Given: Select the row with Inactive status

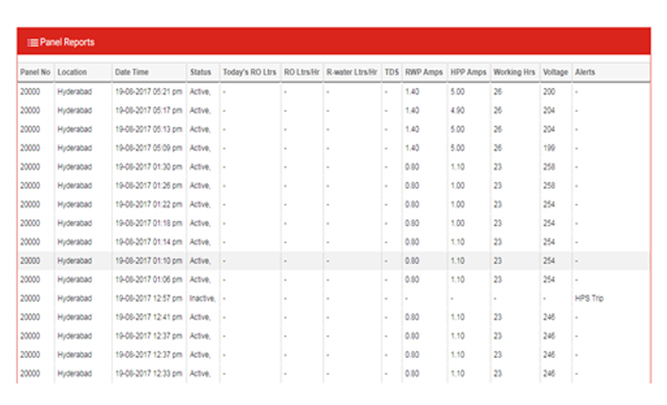Looking at the screenshot, I should tap(203, 298).
